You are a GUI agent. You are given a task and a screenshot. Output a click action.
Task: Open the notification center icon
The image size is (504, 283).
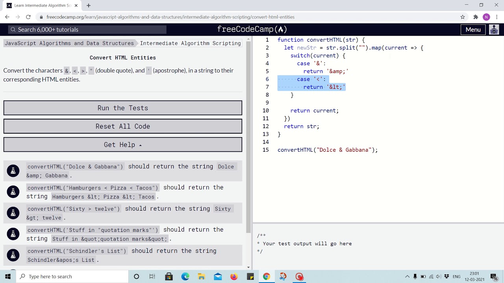(x=493, y=276)
